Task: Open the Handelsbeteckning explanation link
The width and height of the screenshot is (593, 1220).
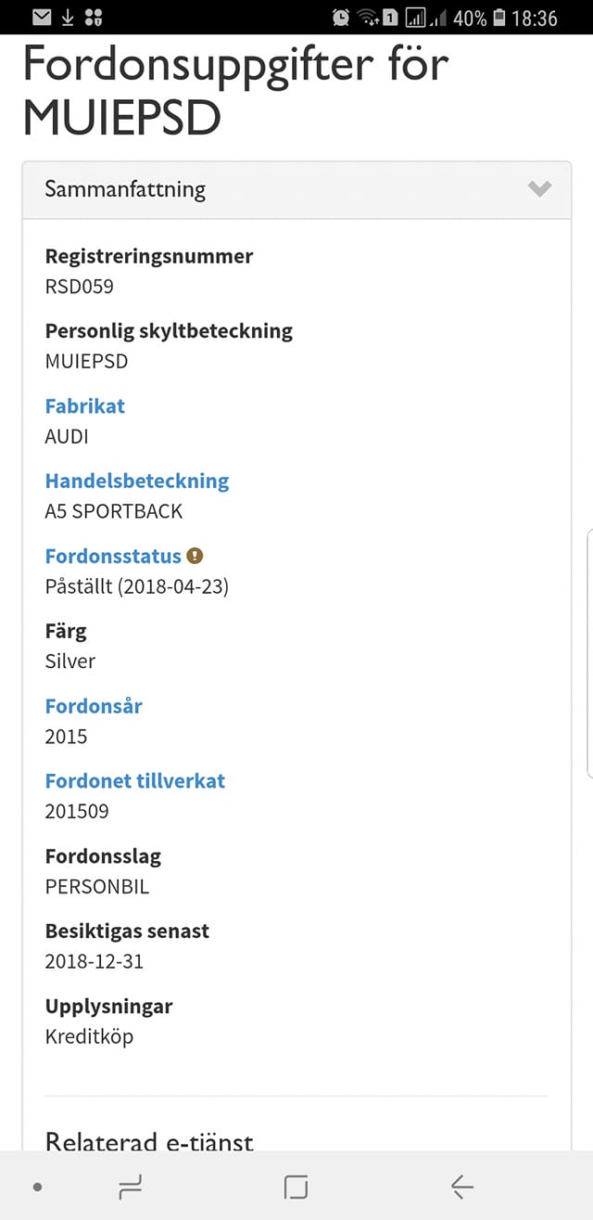Action: (137, 481)
